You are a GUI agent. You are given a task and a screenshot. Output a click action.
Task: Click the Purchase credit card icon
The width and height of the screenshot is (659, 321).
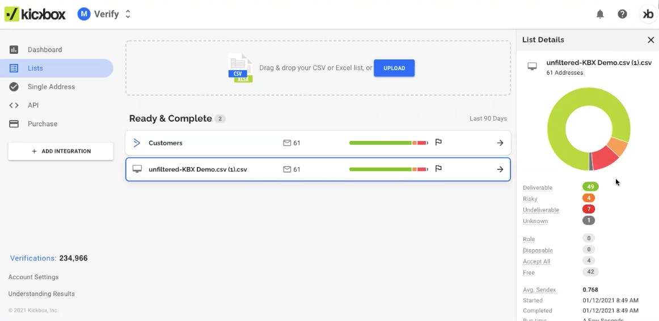[14, 124]
